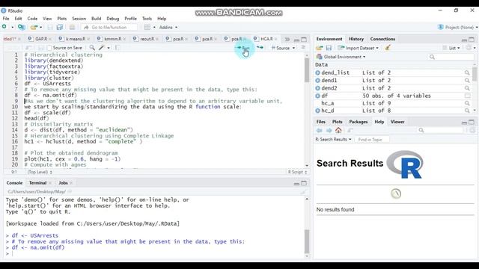Screen dimensions: 479x269
Task: Click the New File icon in main toolbar
Action: click(x=4, y=27)
